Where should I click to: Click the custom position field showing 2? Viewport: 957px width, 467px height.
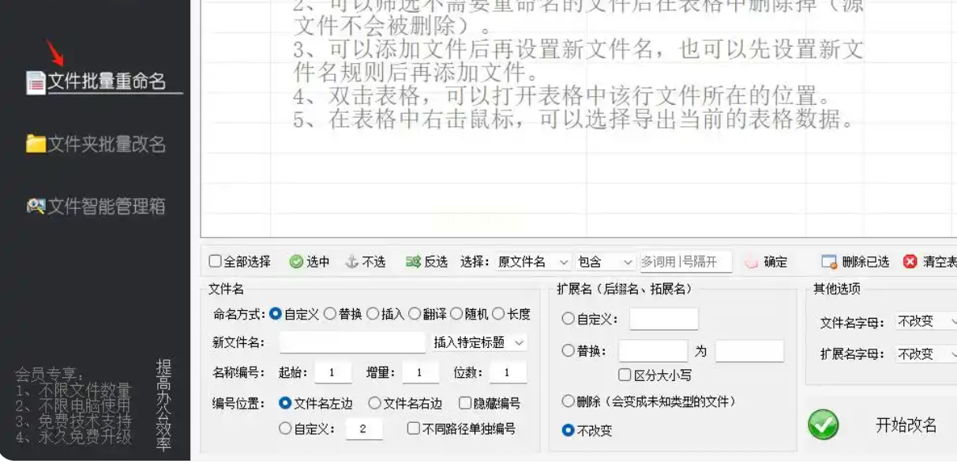364,429
